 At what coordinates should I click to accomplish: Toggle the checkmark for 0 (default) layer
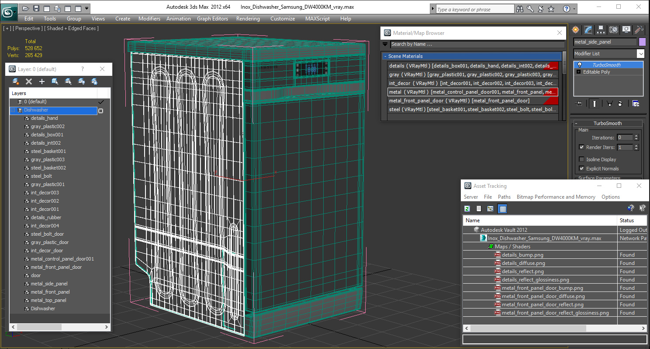coord(101,102)
